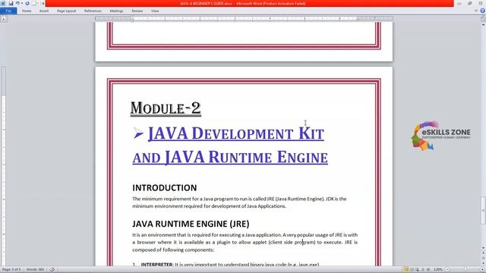This screenshot has width=486, height=273.
Task: Click the INTRODUCTION heading
Action: [x=165, y=187]
